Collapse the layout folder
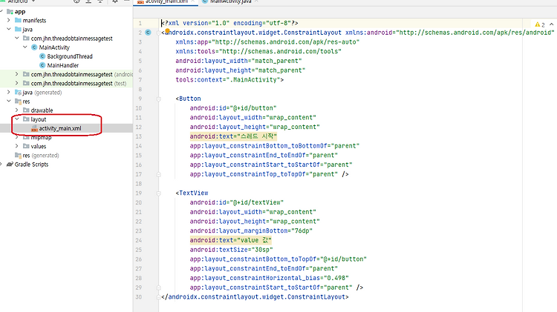This screenshot has width=557, height=312. tap(16, 119)
